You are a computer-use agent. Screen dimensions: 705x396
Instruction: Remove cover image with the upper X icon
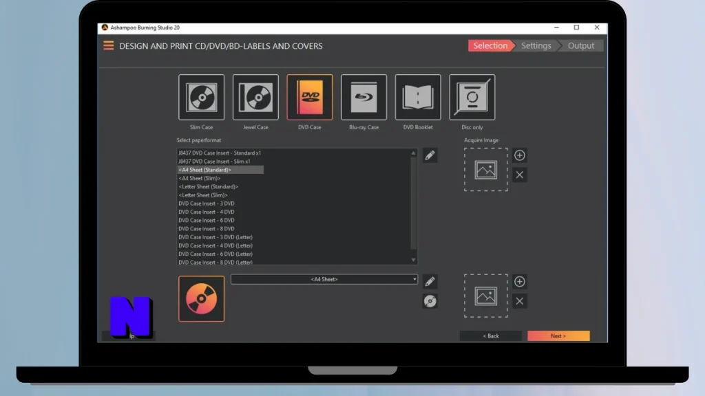pyautogui.click(x=519, y=175)
